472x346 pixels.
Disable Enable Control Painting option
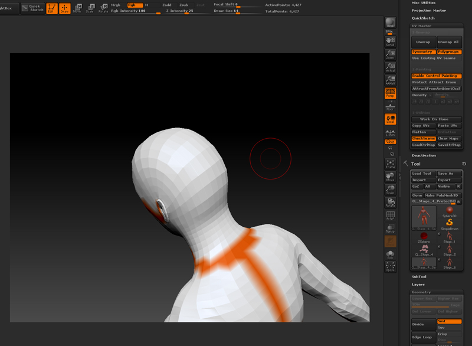437,76
